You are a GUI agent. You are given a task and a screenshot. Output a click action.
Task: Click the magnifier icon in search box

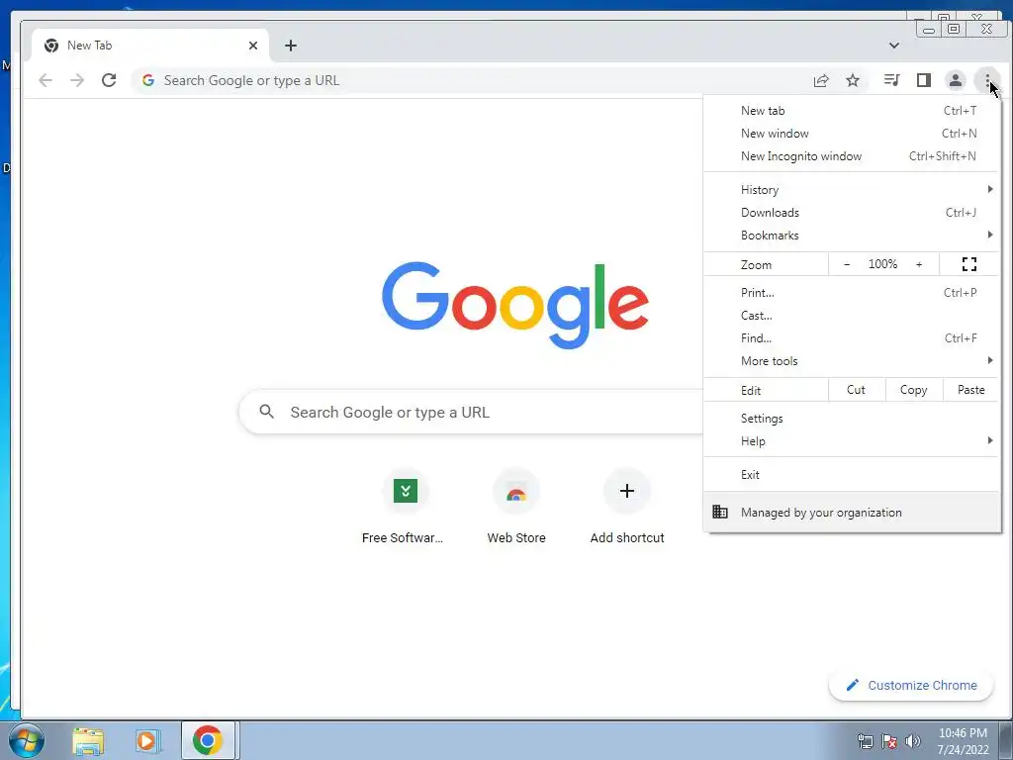pyautogui.click(x=266, y=411)
